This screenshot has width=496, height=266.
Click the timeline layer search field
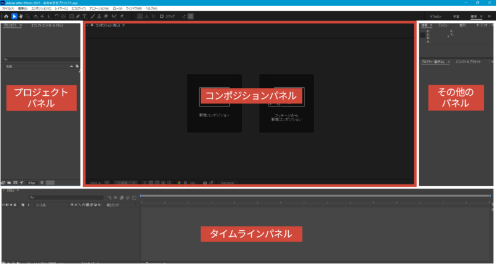[66, 197]
